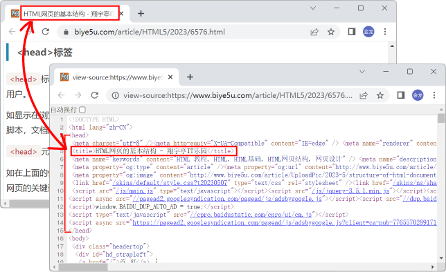Click the vertical scrollbar thumb in view-source
Viewport: 446px width, 272px height.
(x=441, y=118)
